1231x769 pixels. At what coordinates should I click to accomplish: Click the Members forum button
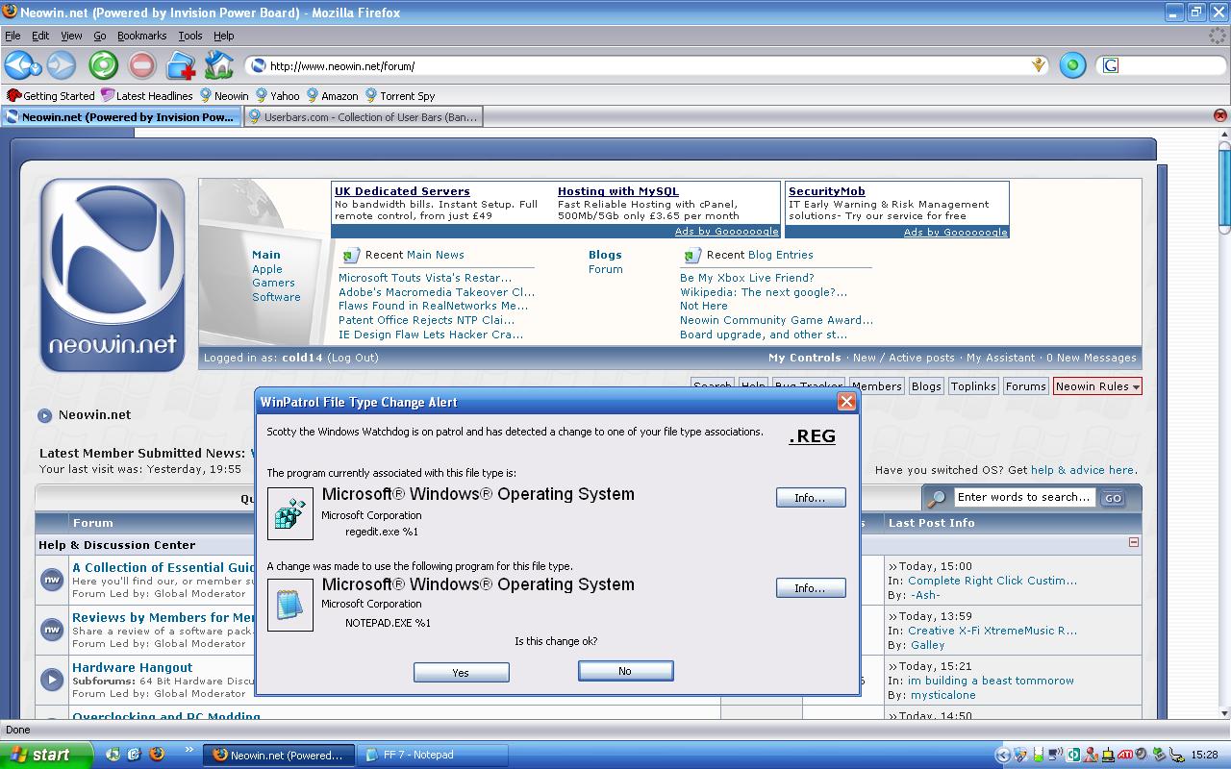(x=877, y=386)
